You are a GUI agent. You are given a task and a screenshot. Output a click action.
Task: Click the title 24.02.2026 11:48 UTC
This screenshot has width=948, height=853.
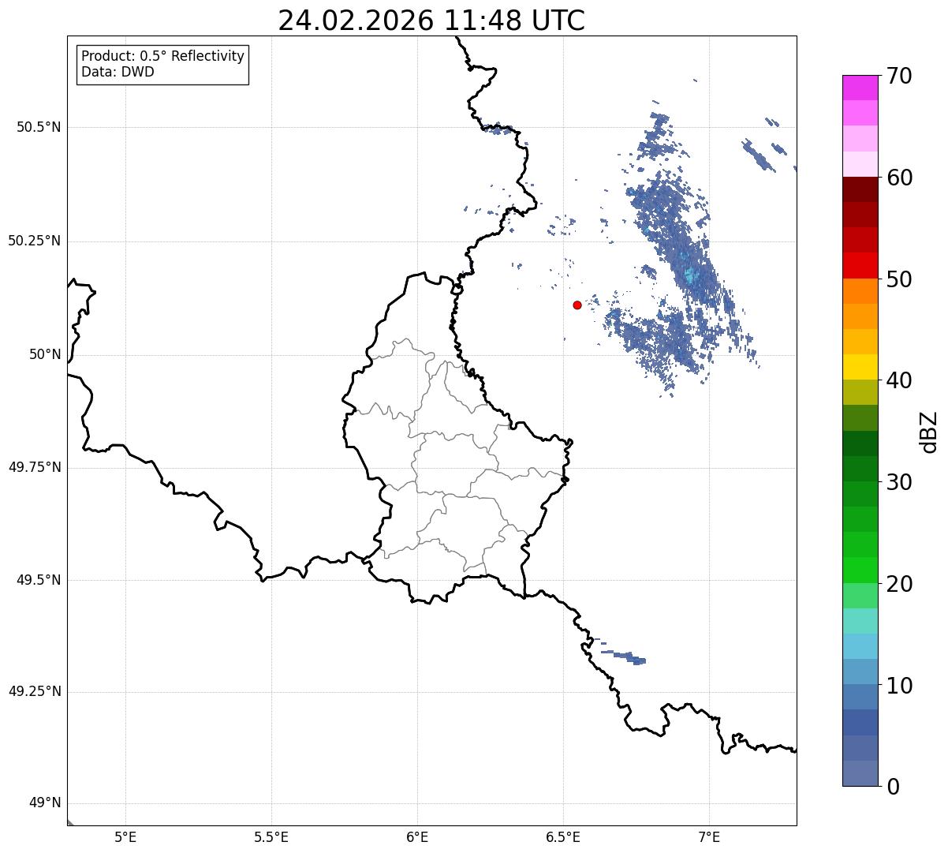(431, 21)
